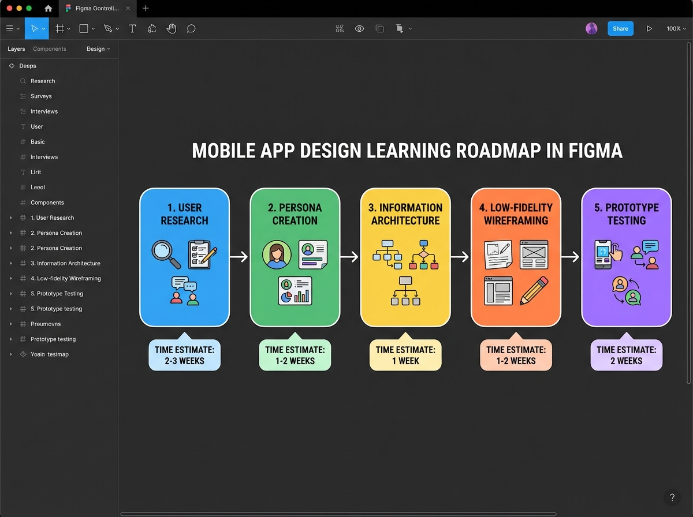Toggle prototype preview with the eye icon
693x517 pixels.
pyautogui.click(x=359, y=28)
